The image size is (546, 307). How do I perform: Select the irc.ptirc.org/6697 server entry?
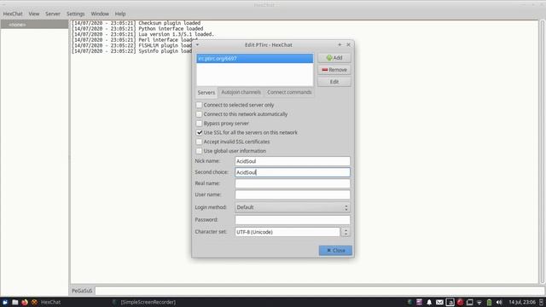tap(254, 59)
